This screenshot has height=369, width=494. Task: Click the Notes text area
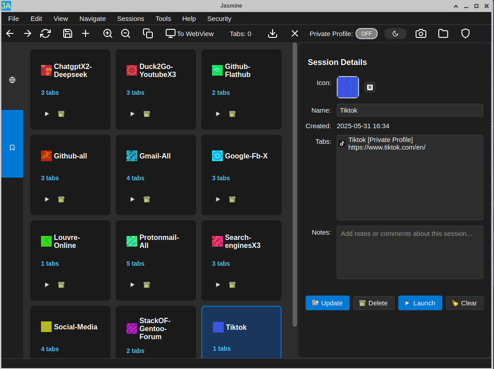[x=410, y=252]
